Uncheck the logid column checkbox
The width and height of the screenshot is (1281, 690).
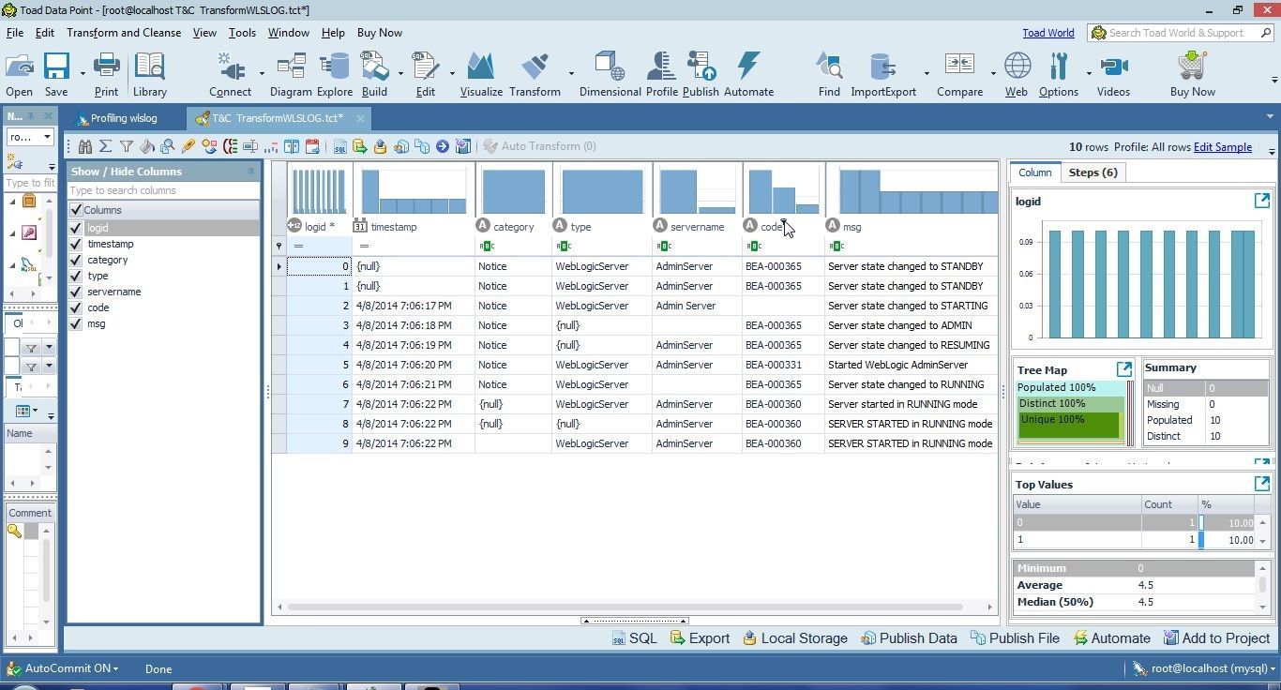tap(76, 228)
